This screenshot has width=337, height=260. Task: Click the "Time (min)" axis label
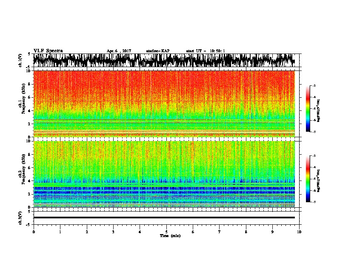170,236
